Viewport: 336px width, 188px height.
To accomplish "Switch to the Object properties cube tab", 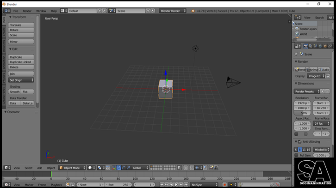I will (x=325, y=46).
